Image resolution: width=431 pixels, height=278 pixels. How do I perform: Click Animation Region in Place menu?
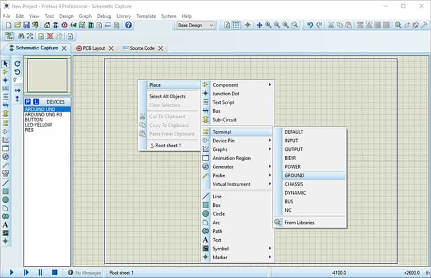tap(237, 158)
